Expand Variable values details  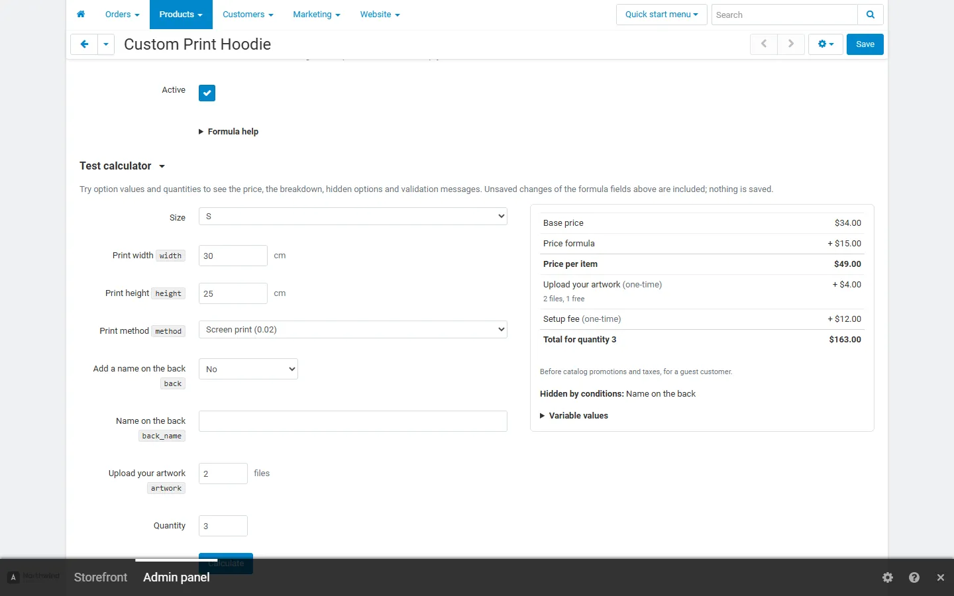pos(574,416)
